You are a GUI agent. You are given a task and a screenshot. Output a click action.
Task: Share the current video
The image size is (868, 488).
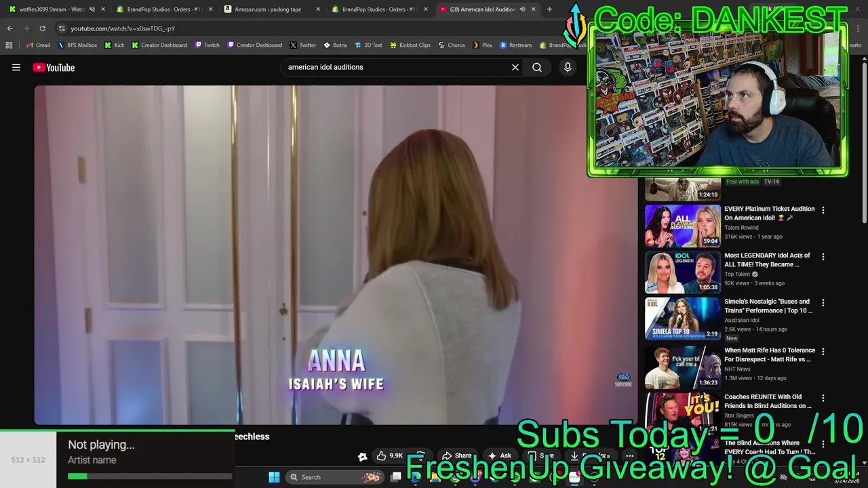[x=456, y=455]
